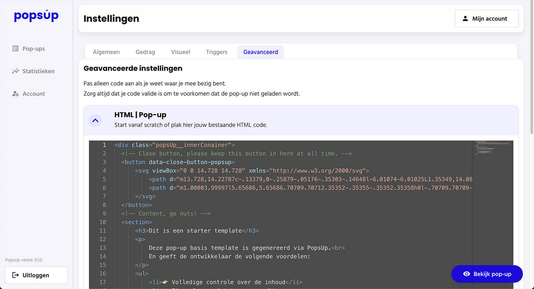The width and height of the screenshot is (534, 289).
Task: Click the Bekijk pop-up button
Action: click(x=487, y=274)
